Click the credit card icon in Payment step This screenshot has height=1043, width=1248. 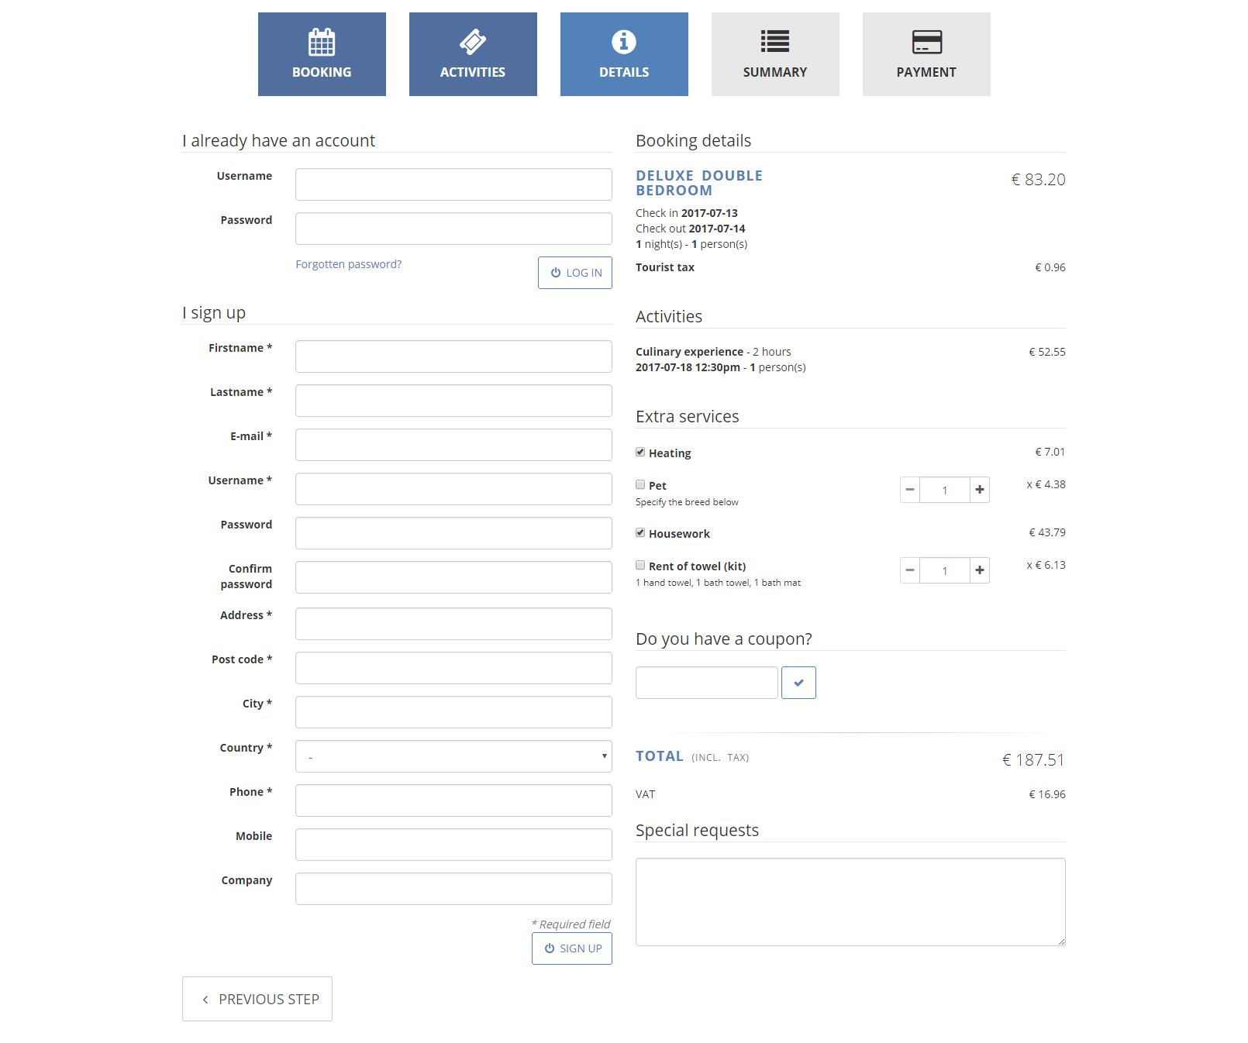(x=926, y=42)
